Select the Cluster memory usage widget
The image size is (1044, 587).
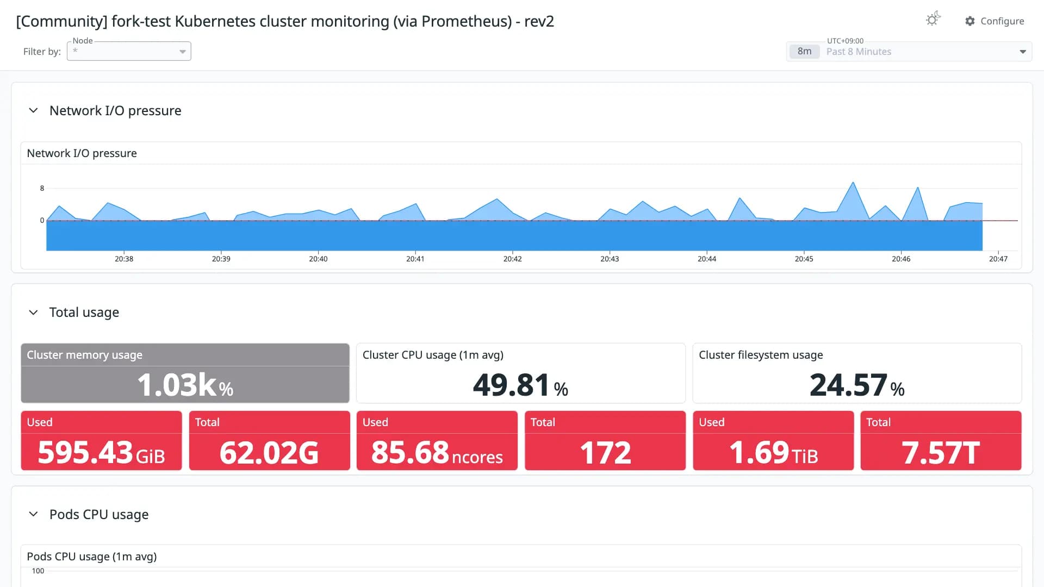click(x=185, y=373)
